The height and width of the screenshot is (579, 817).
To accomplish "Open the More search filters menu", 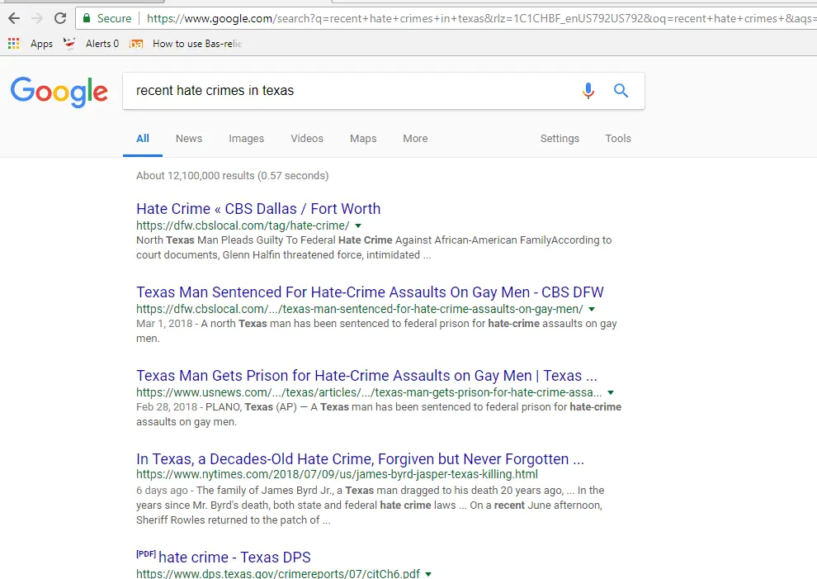I will [x=415, y=139].
